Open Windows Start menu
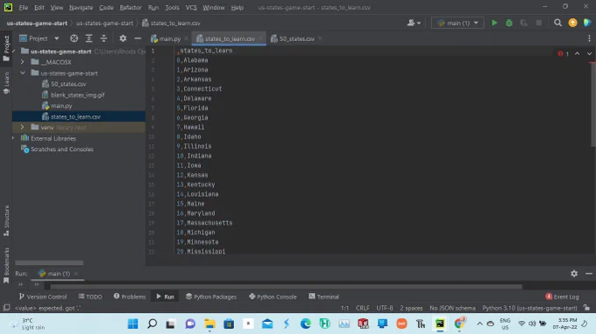This screenshot has width=596, height=334. pos(132,324)
